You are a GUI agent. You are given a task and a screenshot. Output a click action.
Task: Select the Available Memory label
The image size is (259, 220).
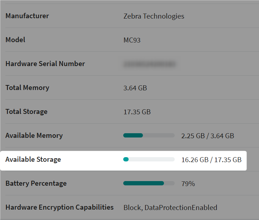(34, 135)
